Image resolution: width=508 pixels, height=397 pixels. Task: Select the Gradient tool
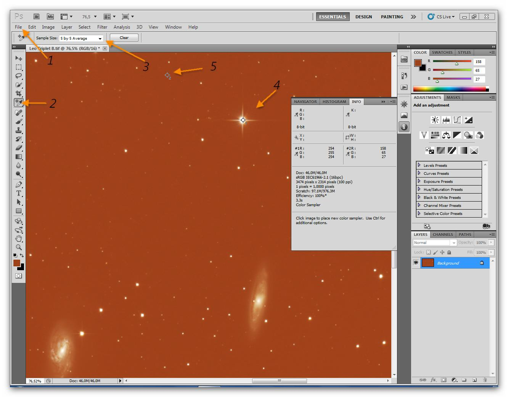click(18, 157)
